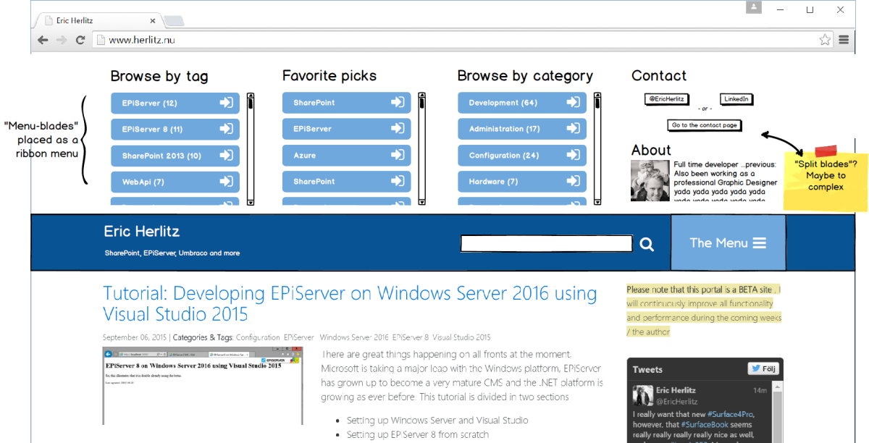This screenshot has width=869, height=443.
Task: Open Chrome's hamburger settings menu
Action: [x=844, y=40]
